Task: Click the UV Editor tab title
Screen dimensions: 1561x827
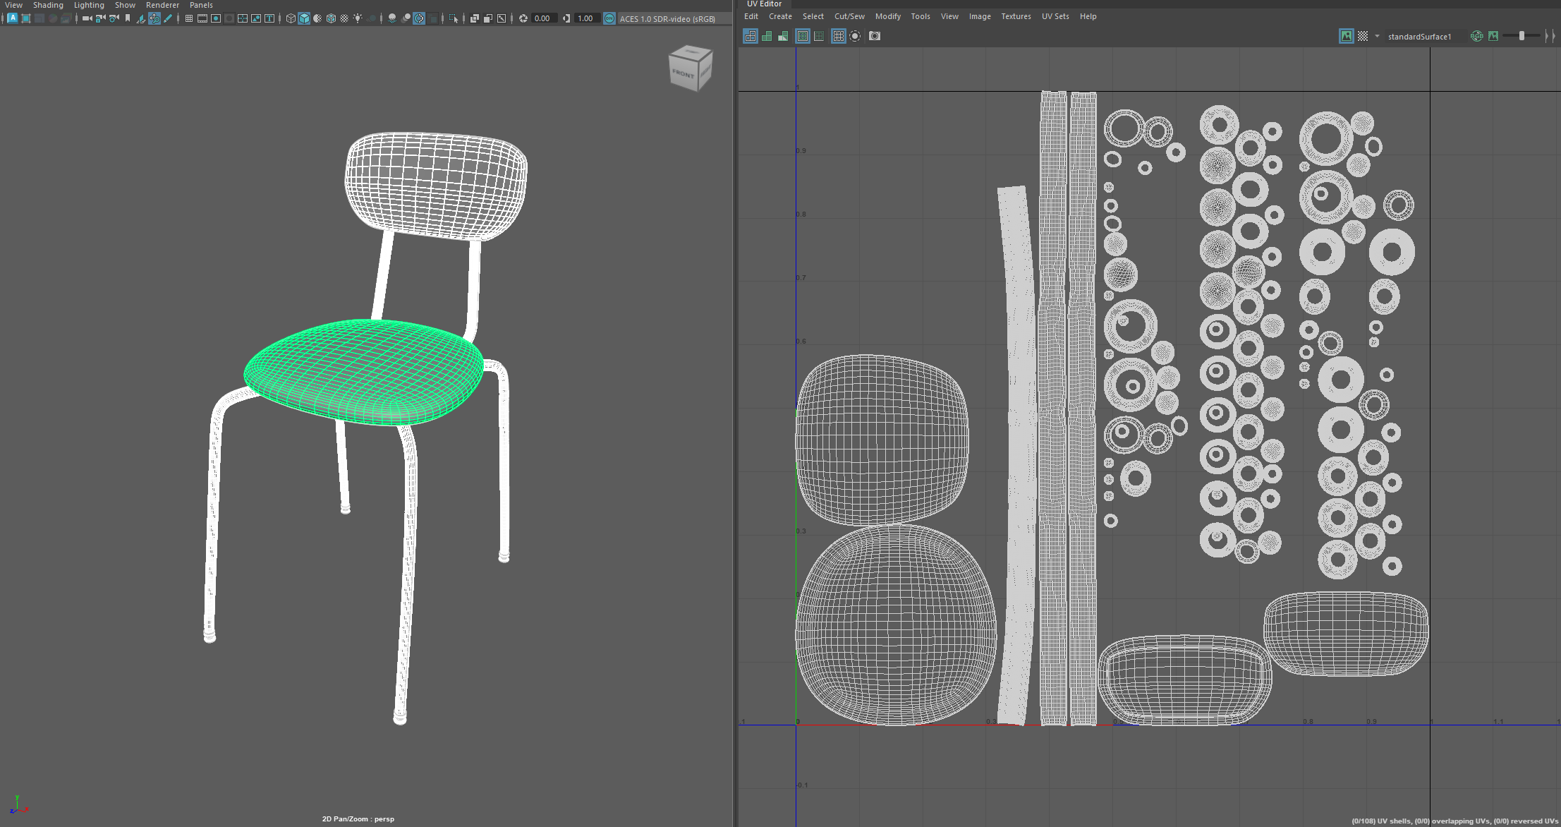Action: (x=764, y=4)
